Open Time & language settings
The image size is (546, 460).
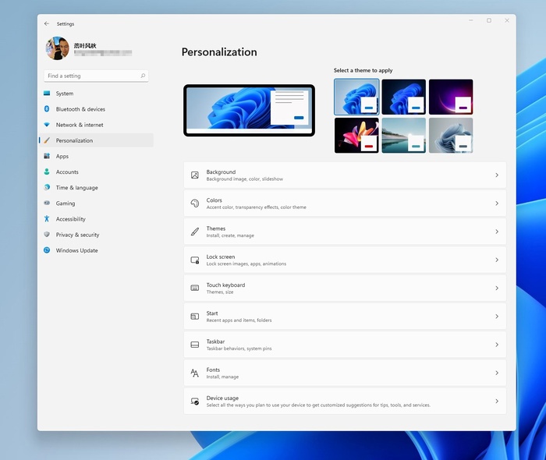pyautogui.click(x=76, y=188)
